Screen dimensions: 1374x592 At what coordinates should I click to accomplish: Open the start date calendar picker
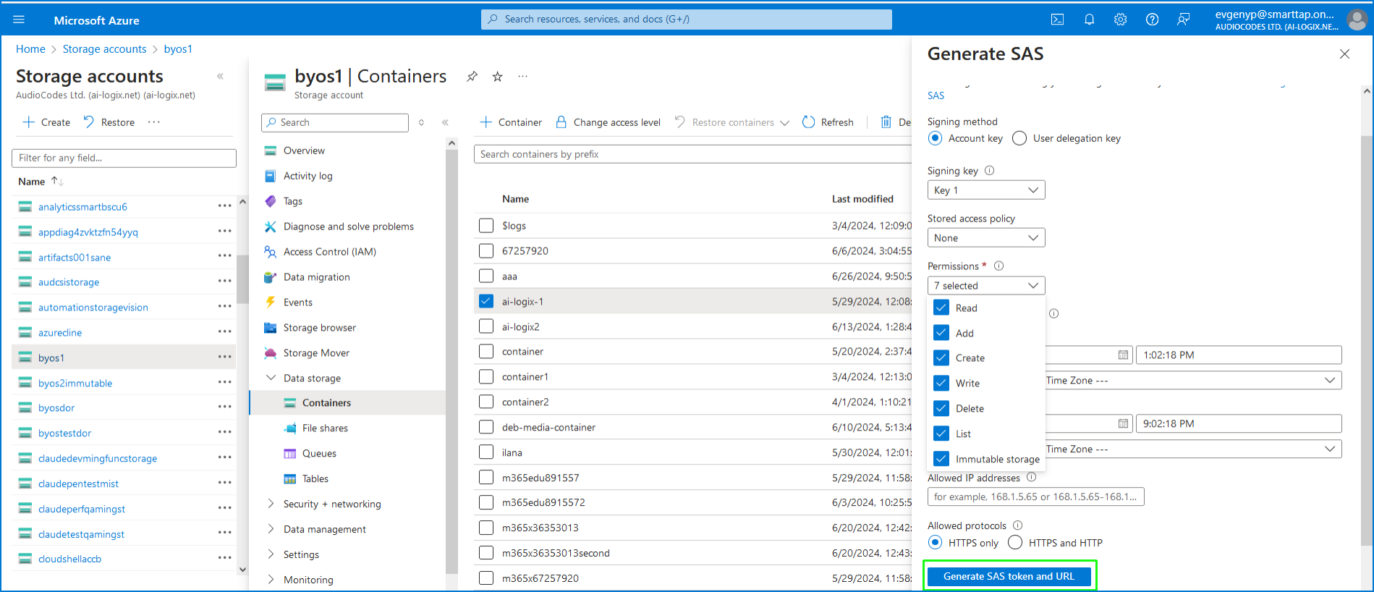point(1123,355)
